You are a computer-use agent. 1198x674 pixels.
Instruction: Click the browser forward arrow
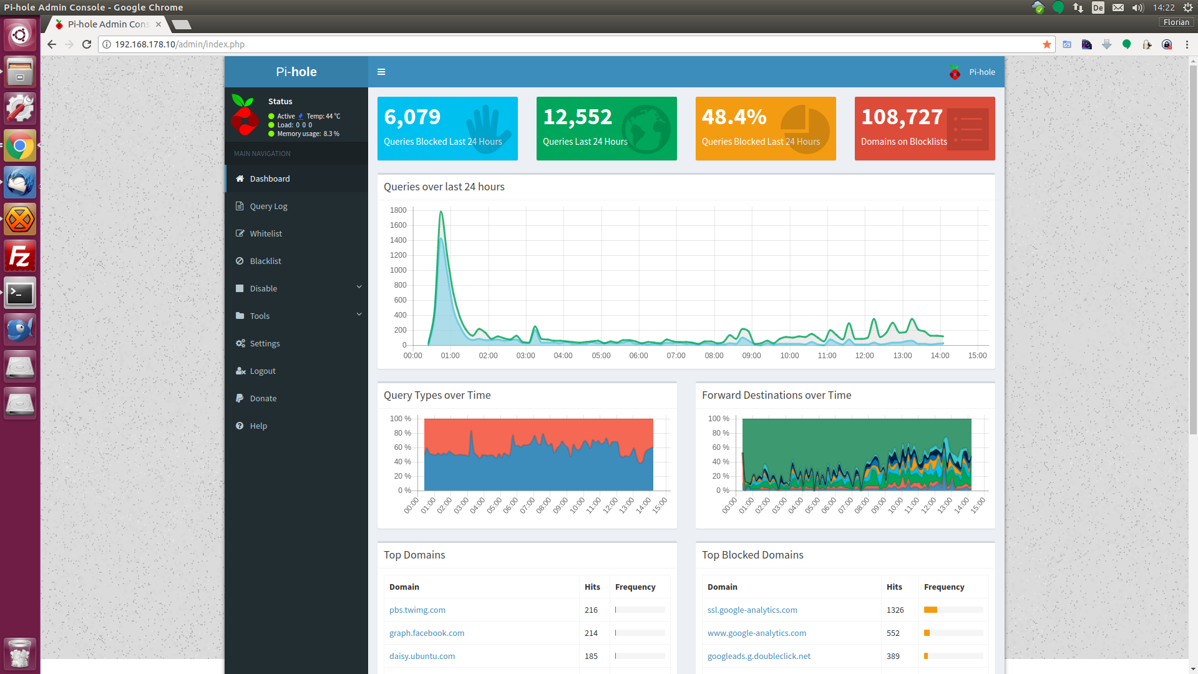point(69,44)
